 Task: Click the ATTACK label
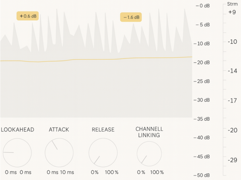click(59, 130)
